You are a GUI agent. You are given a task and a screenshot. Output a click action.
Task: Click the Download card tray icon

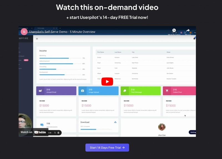click(x=115, y=122)
